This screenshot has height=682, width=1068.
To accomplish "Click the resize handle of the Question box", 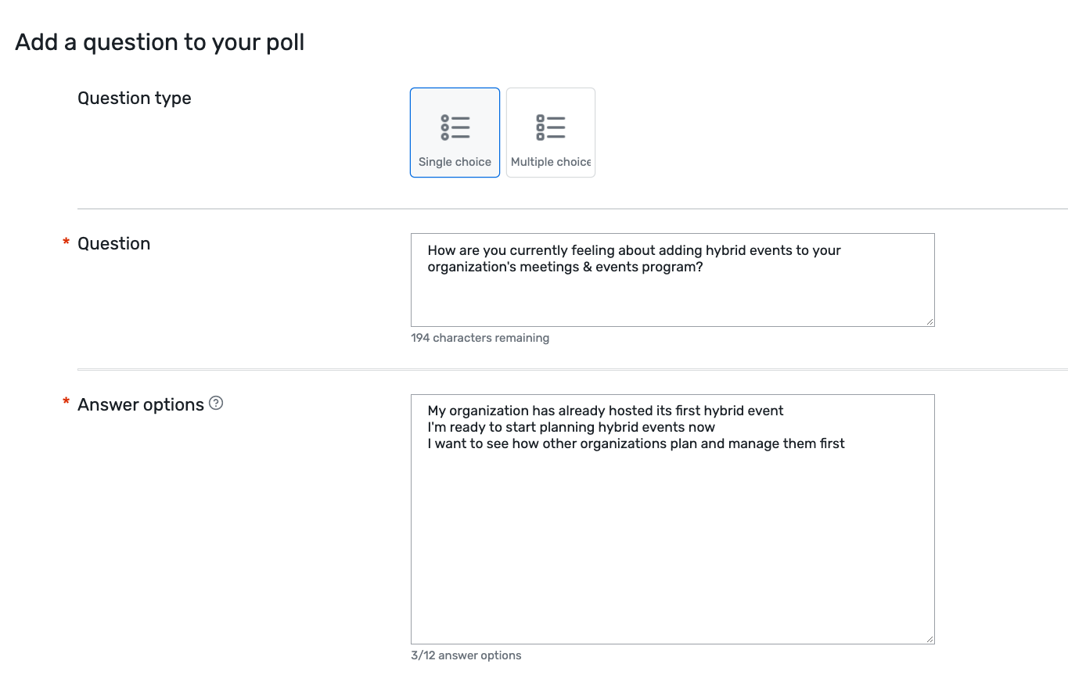I will (930, 321).
